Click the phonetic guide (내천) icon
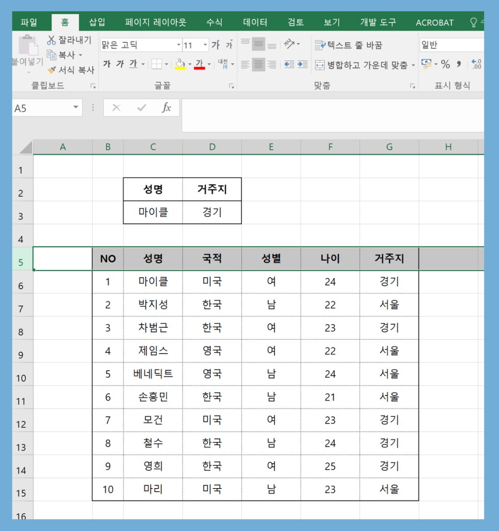This screenshot has width=499, height=531. coord(223,63)
